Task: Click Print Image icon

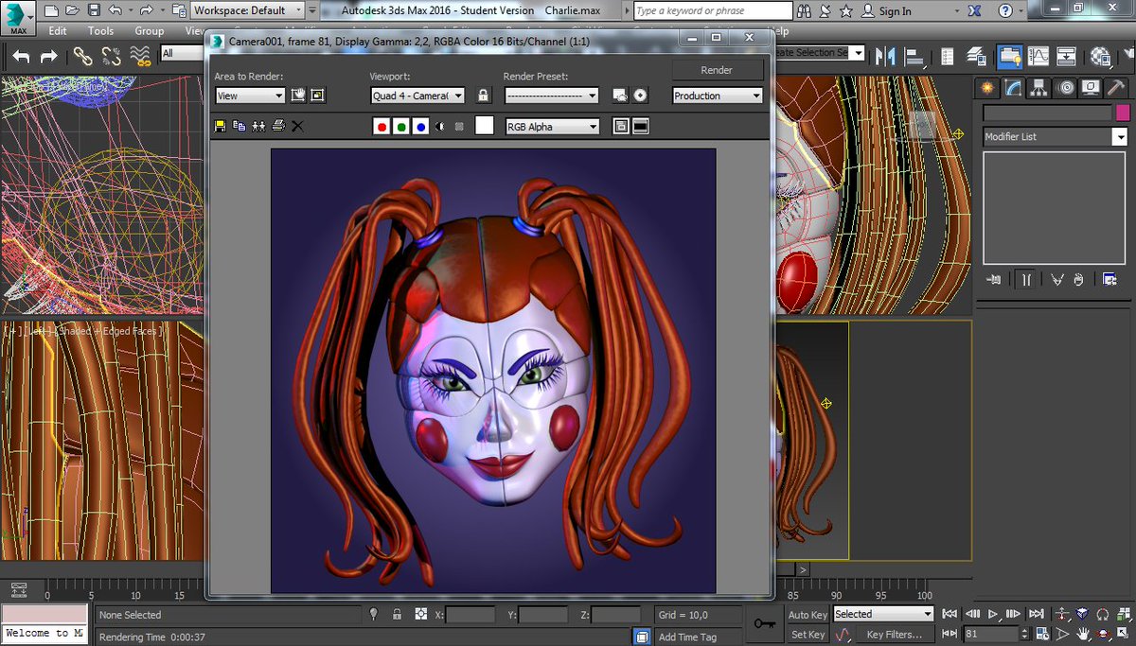Action: click(x=278, y=126)
